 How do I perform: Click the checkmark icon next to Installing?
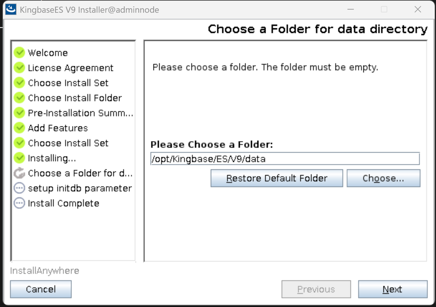coord(19,158)
